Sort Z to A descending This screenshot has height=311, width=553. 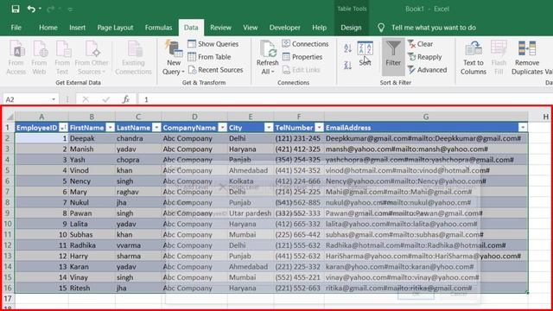pyautogui.click(x=347, y=65)
